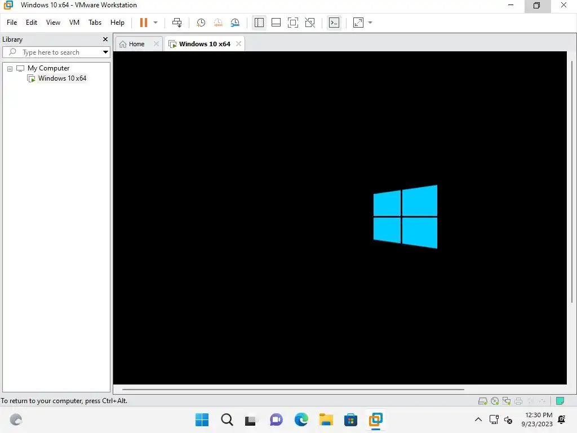This screenshot has width=577, height=433.
Task: Click the printer status icon
Action: click(x=518, y=401)
